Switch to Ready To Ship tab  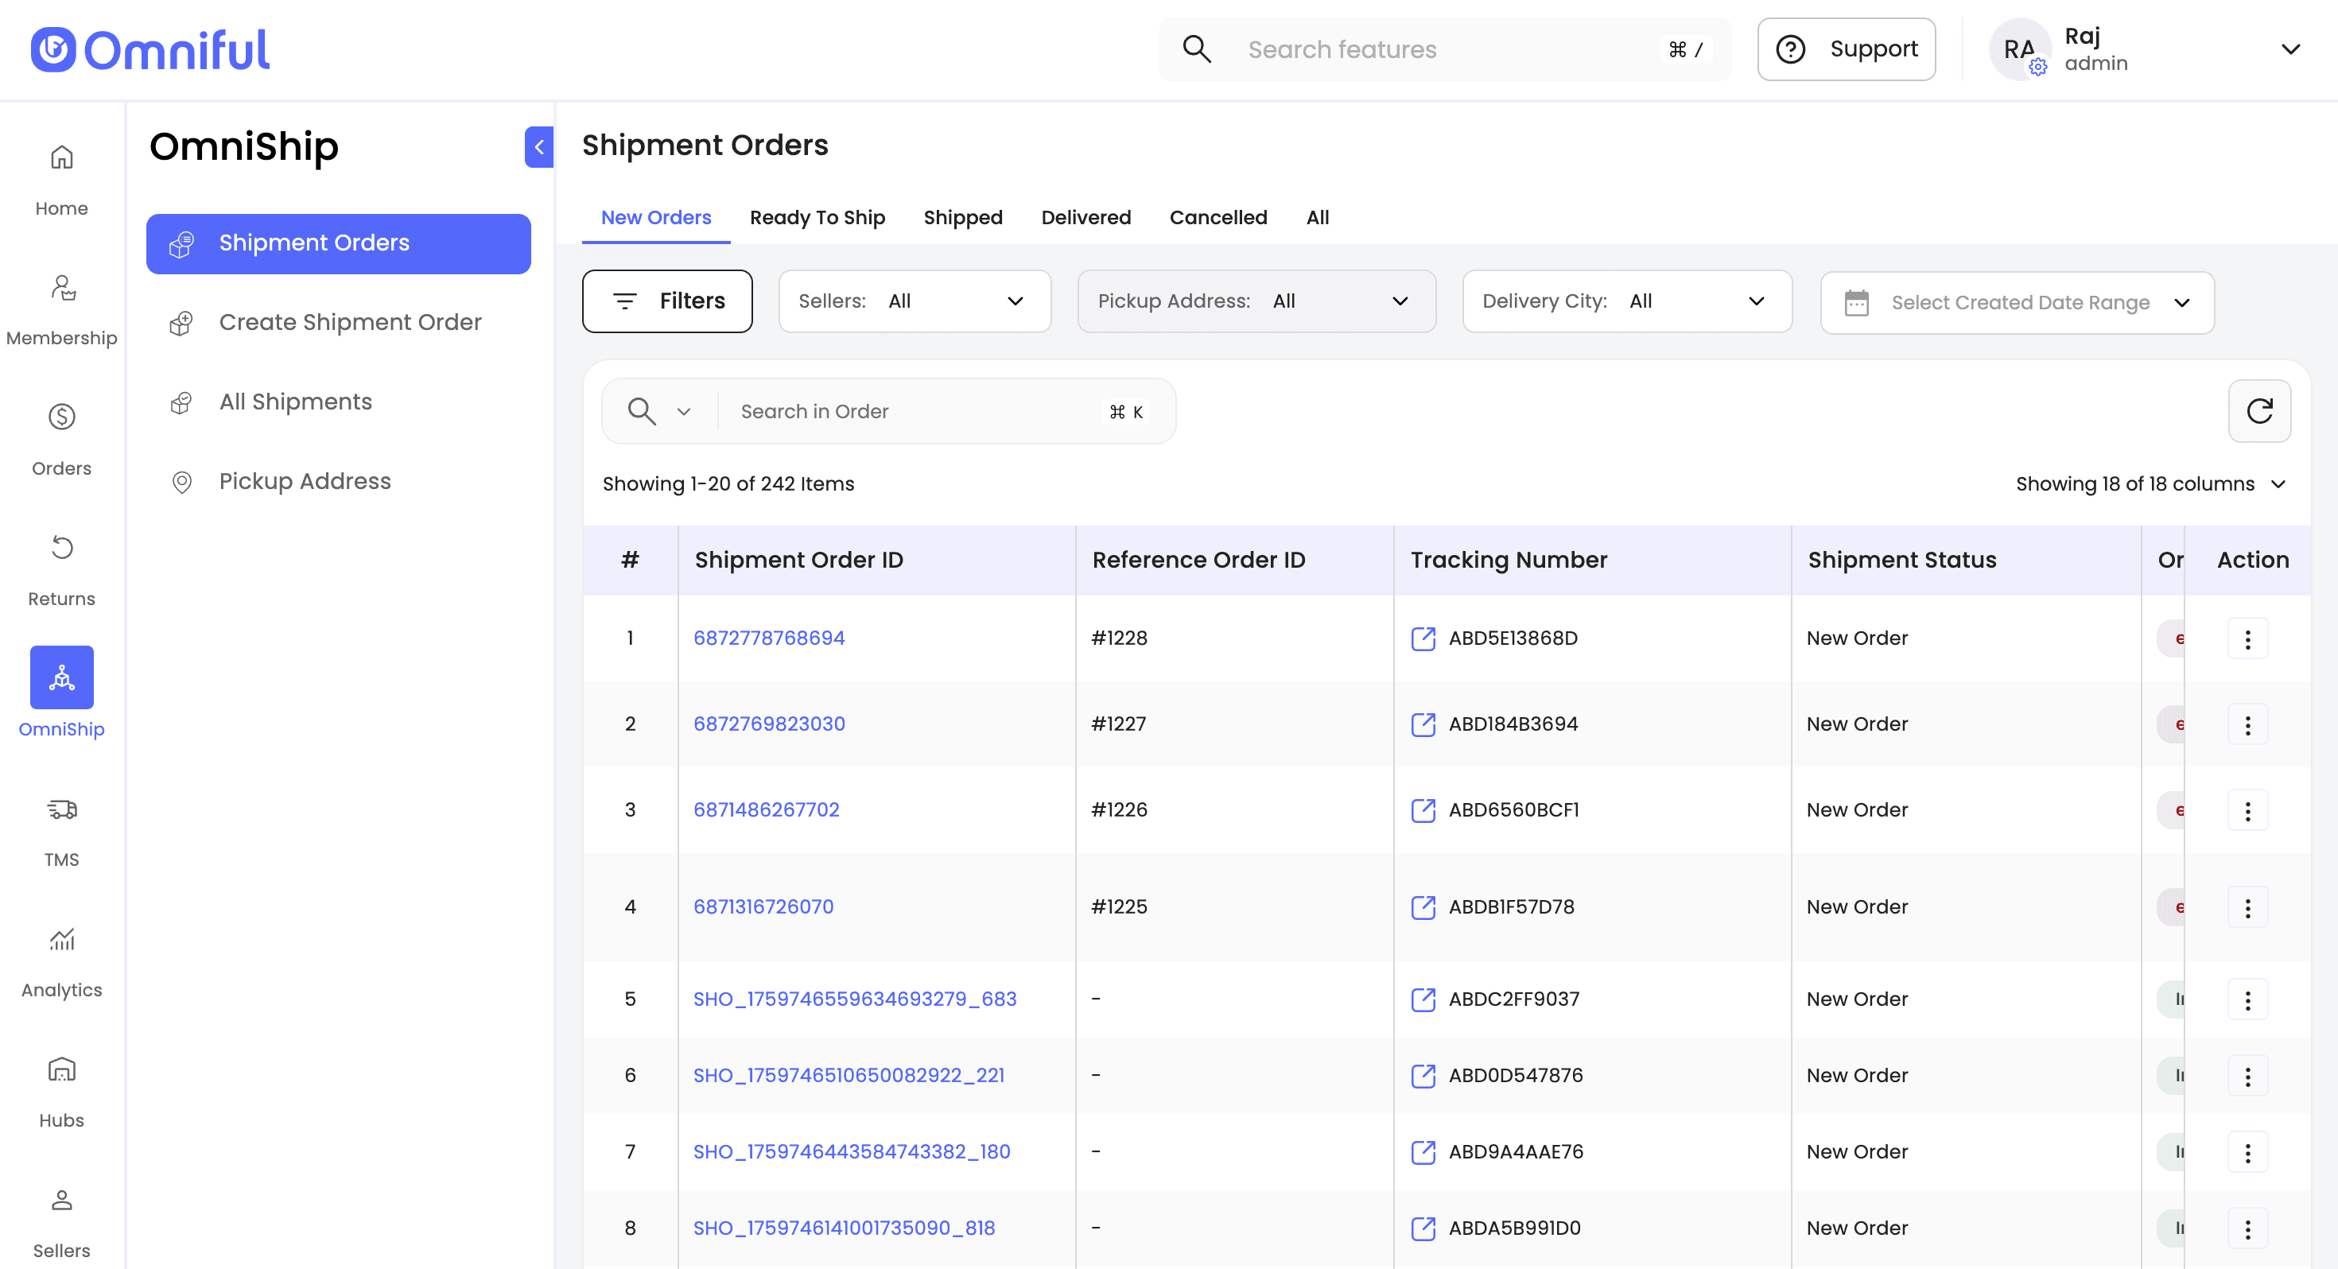(x=817, y=218)
